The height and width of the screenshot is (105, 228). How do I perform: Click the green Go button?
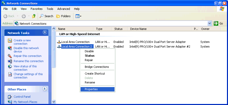pyautogui.click(x=218, y=23)
